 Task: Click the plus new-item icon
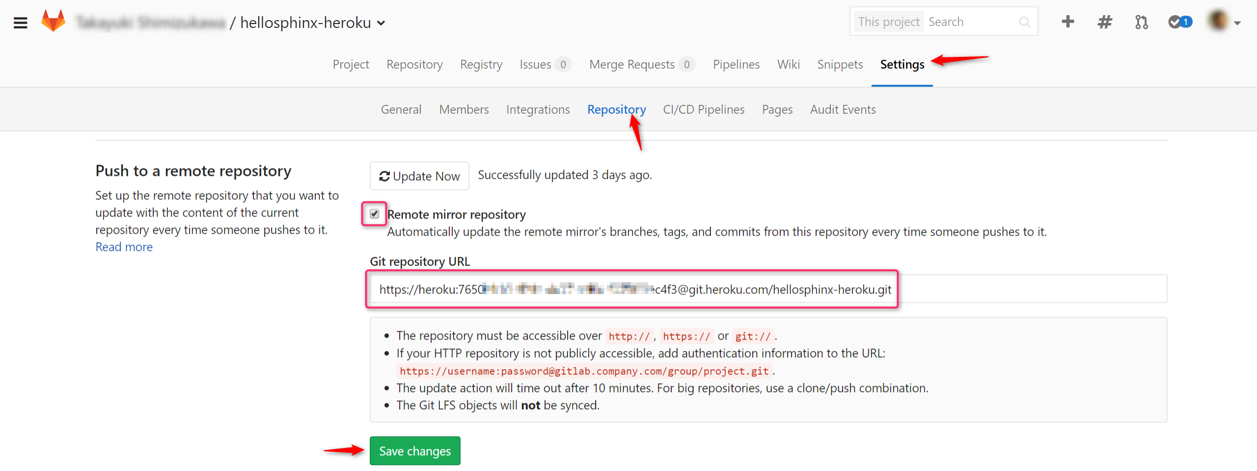1067,22
